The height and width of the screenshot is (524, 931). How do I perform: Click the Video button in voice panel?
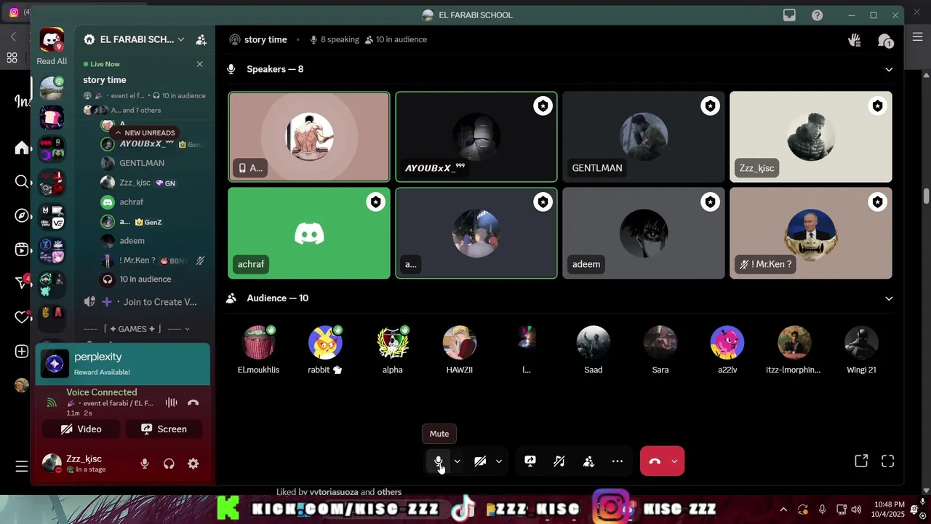(81, 429)
